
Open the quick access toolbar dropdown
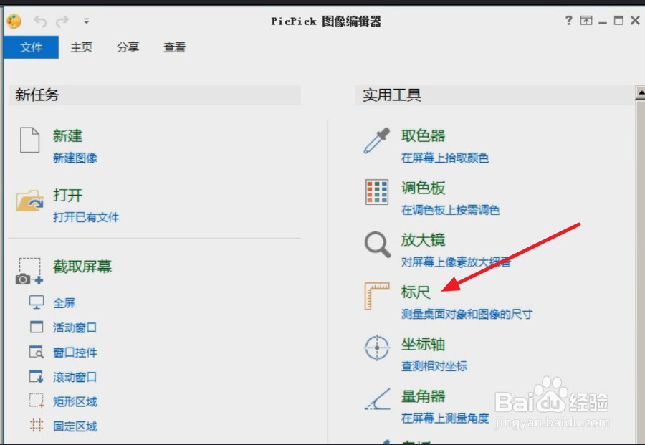[87, 21]
